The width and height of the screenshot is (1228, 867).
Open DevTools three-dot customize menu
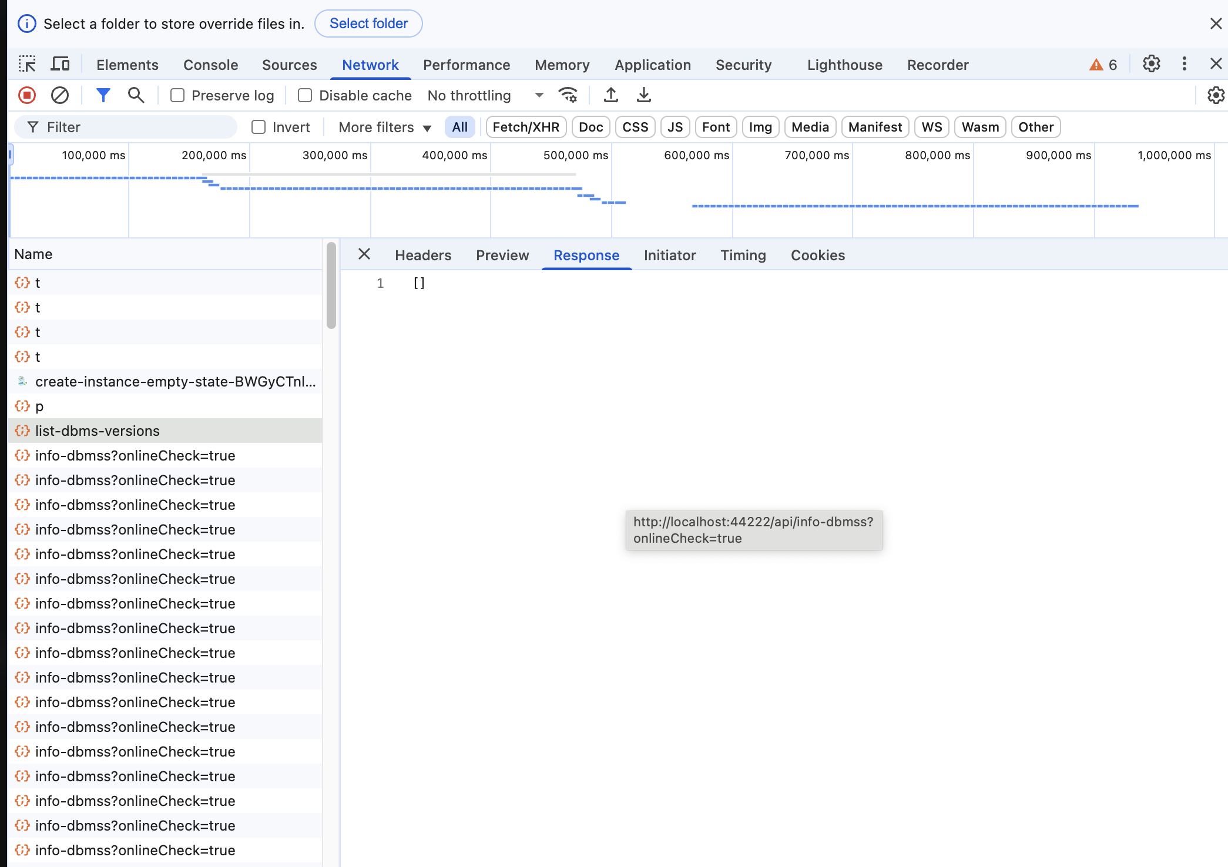point(1185,64)
